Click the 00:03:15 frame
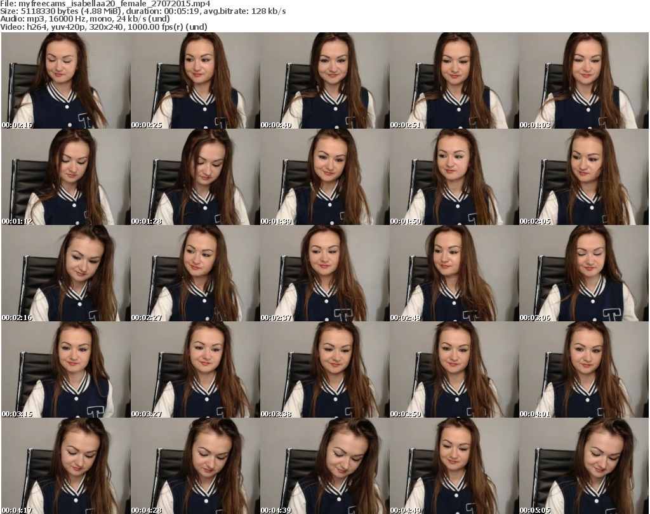650x514 pixels. (x=66, y=369)
